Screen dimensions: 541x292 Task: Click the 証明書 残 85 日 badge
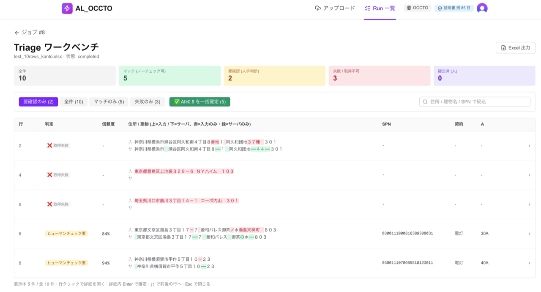(x=454, y=8)
